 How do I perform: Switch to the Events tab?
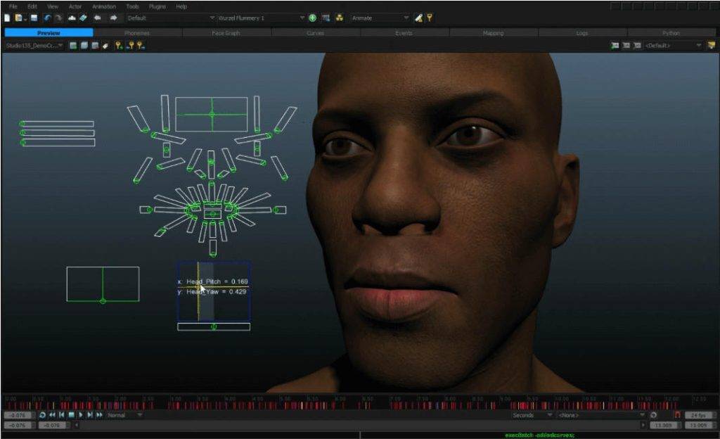(404, 32)
